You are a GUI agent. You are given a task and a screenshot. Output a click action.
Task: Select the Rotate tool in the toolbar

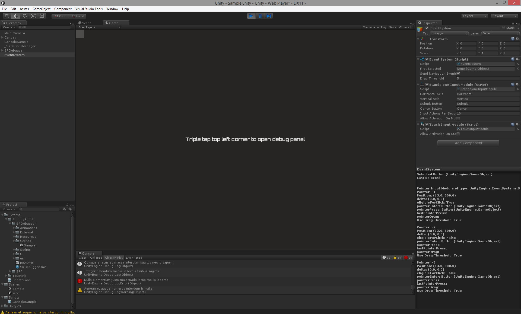(24, 16)
